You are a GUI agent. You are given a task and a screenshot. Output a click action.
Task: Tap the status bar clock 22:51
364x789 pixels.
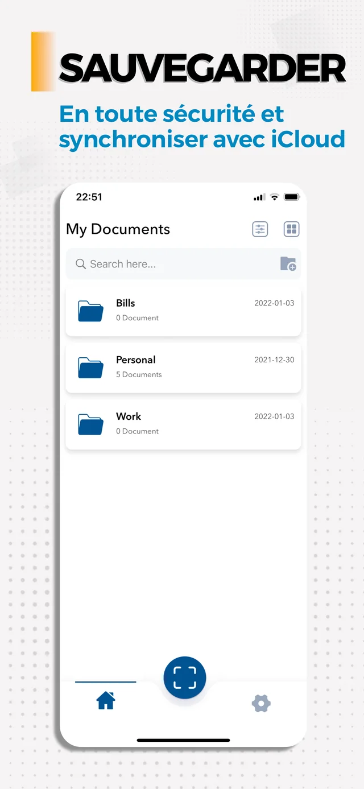[x=89, y=197]
